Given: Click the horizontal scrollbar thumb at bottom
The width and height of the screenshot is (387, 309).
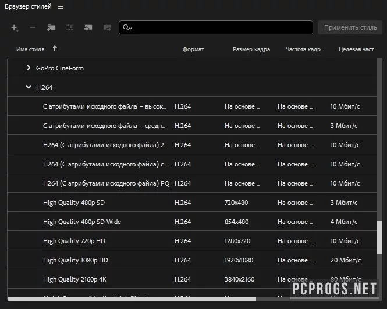Looking at the screenshot, I should click(x=132, y=299).
